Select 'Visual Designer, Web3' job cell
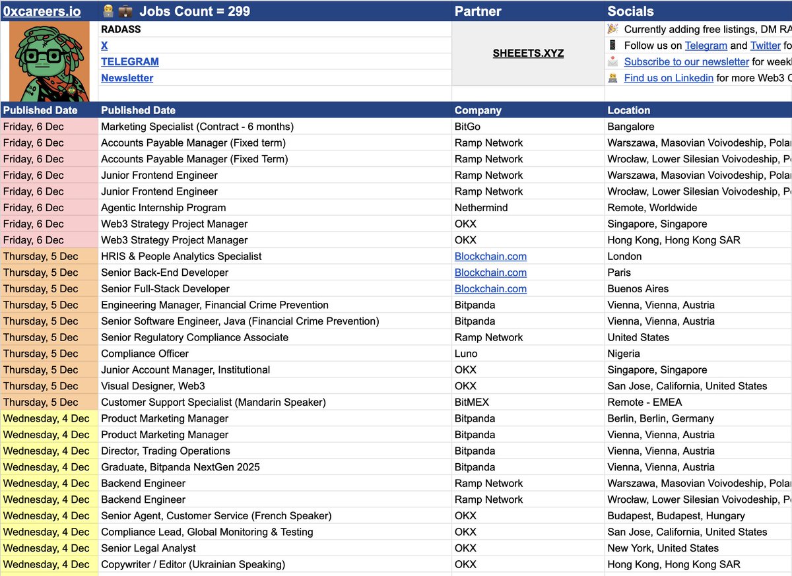Image resolution: width=792 pixels, height=576 pixels. click(275, 386)
